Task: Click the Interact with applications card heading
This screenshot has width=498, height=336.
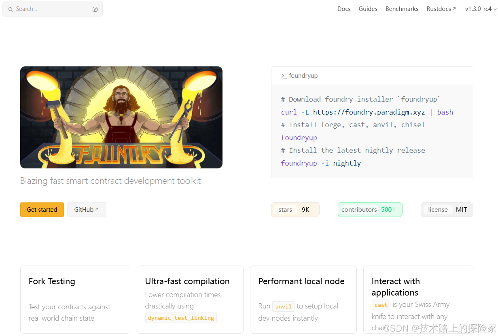Action: click(x=396, y=287)
